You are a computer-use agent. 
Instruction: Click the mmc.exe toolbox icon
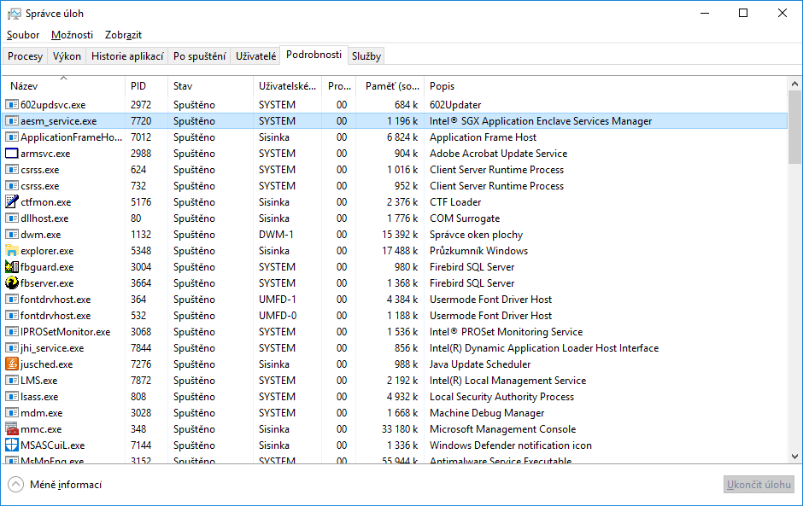coord(12,429)
